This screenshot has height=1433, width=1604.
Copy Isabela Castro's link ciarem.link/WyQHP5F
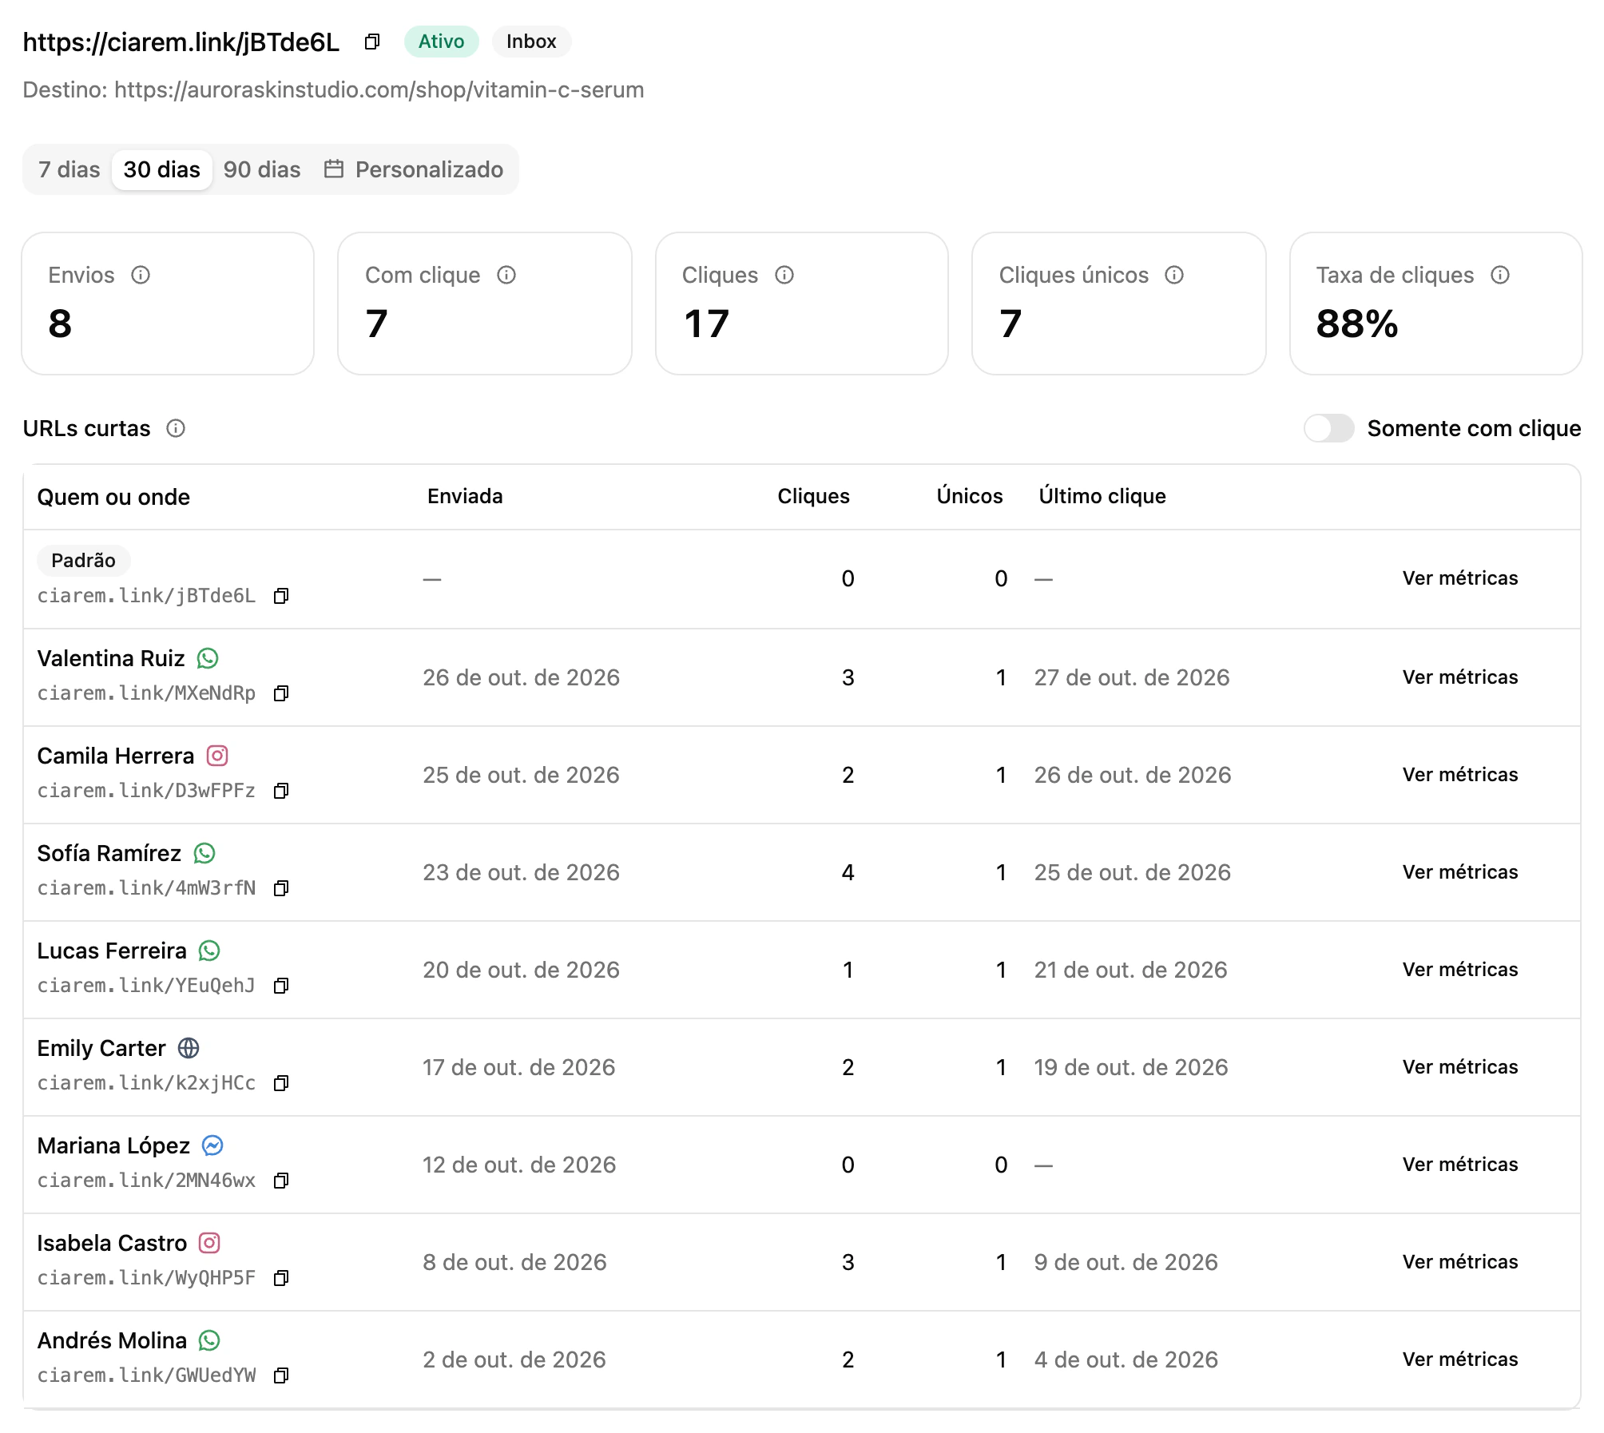pos(280,1278)
